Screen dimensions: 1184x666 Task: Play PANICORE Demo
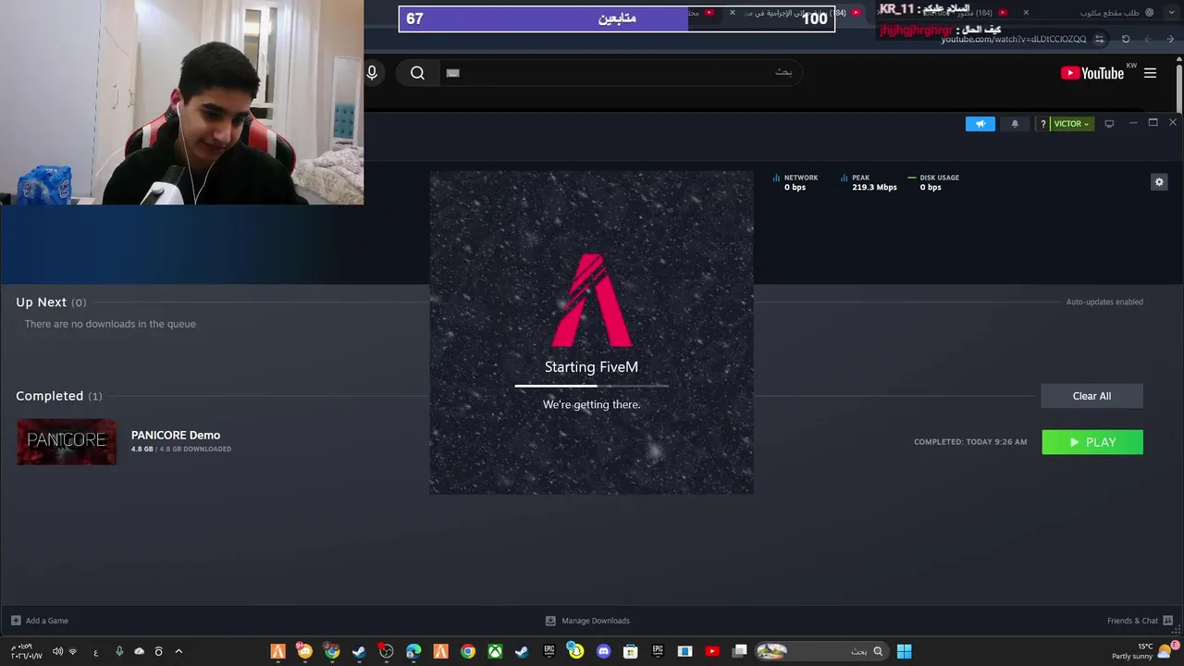pos(1092,442)
